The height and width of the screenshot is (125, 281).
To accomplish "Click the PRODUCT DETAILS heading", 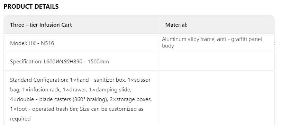I will (31, 7).
